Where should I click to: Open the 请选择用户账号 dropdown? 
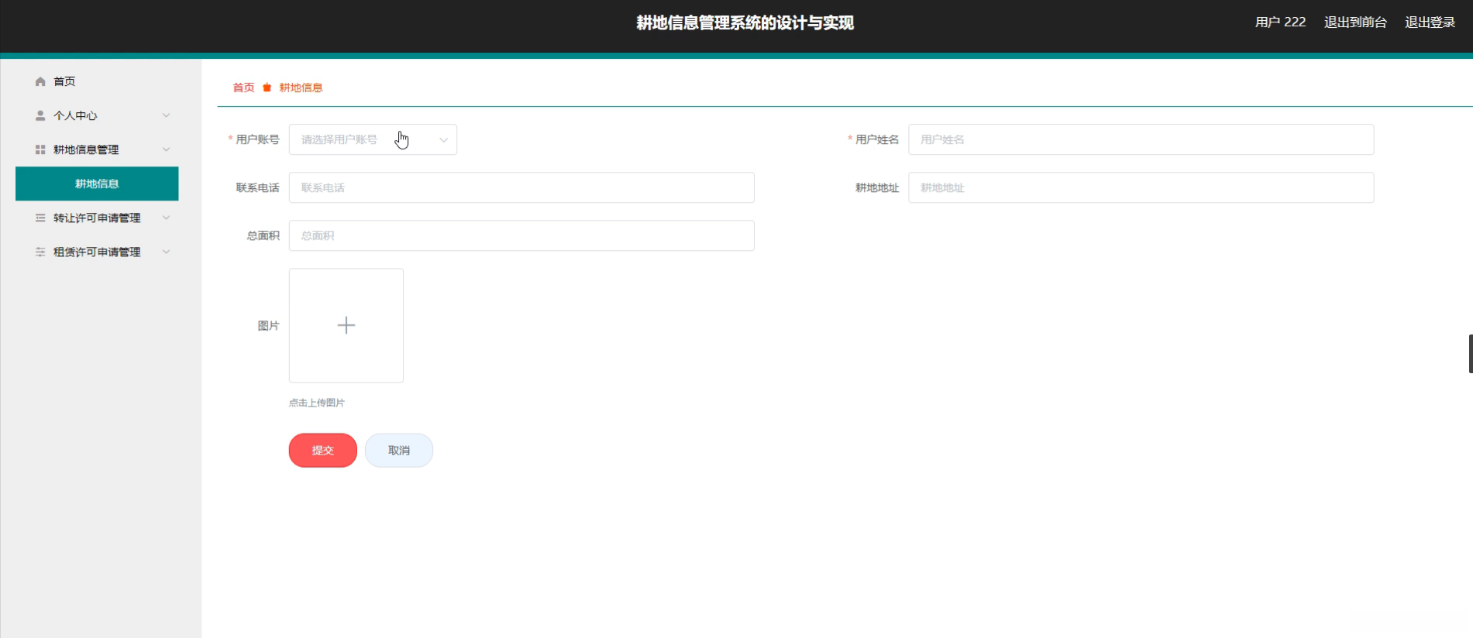(373, 139)
